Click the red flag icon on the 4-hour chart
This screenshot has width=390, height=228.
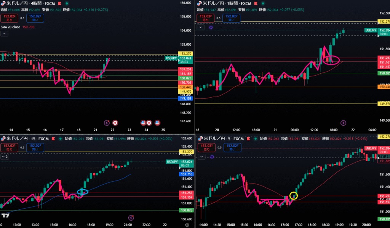click(x=59, y=3)
